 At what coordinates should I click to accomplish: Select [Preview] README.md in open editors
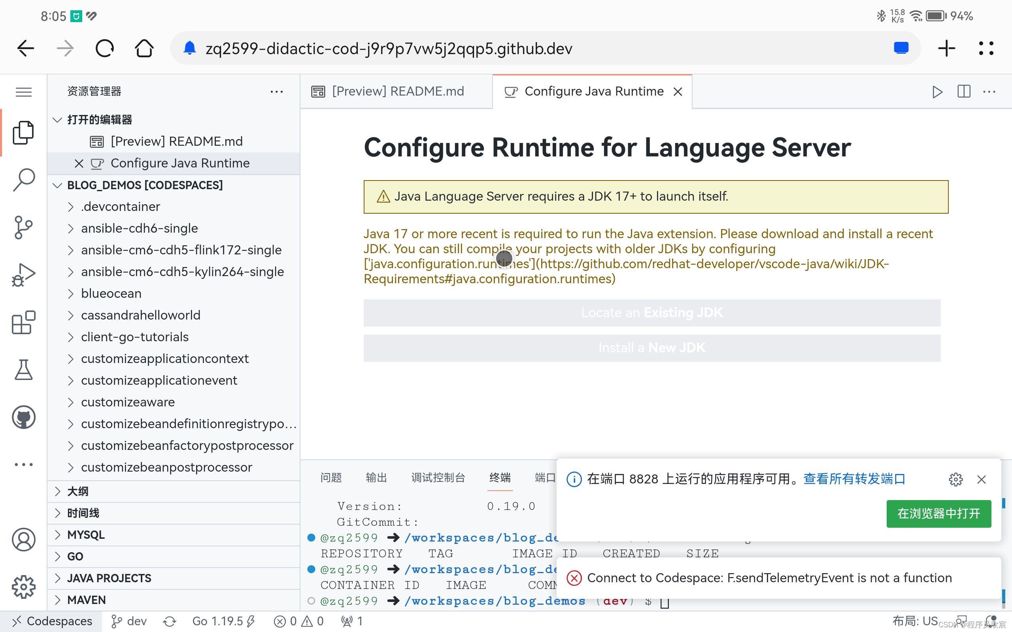(174, 142)
